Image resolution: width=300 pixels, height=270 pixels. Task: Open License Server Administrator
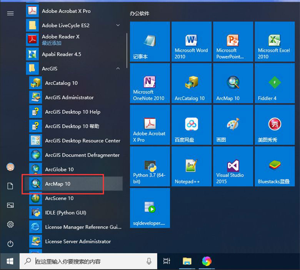pyautogui.click(x=76, y=241)
